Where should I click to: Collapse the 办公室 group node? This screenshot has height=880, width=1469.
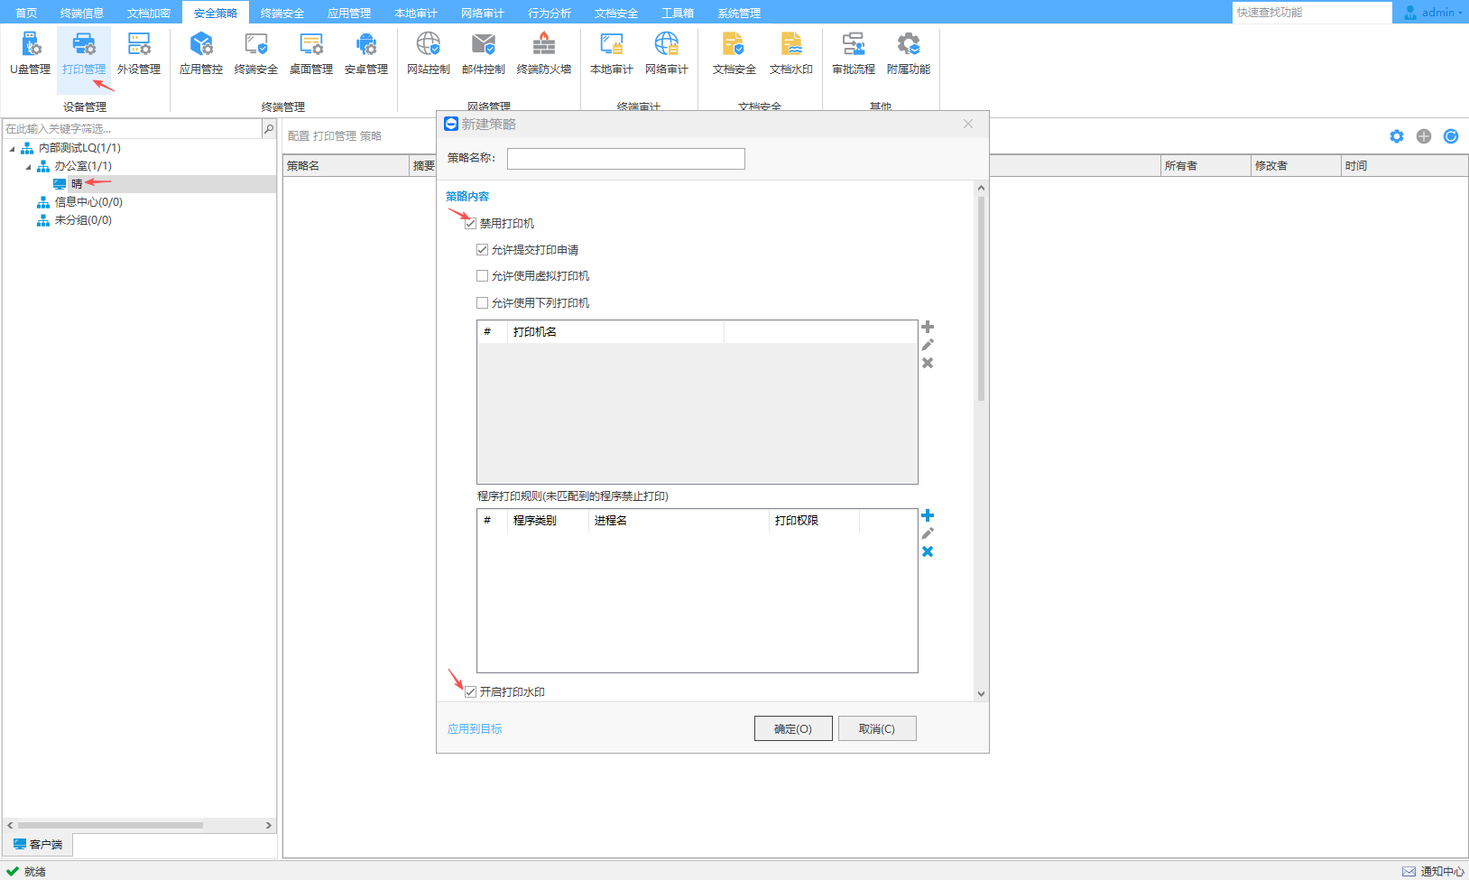coord(28,167)
